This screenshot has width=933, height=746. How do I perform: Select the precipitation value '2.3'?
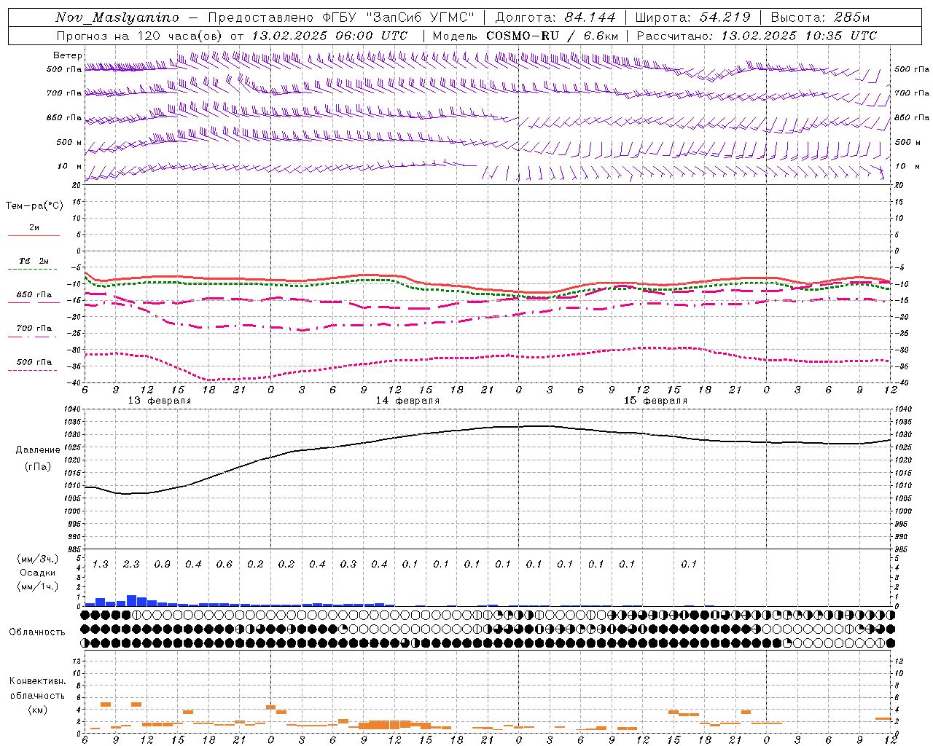click(131, 565)
